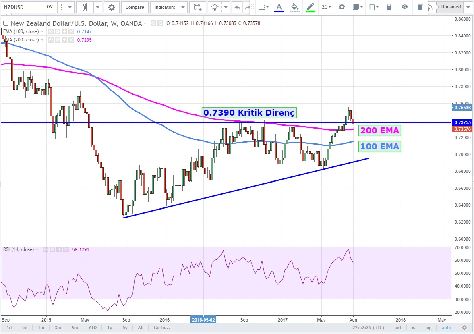This screenshot has width=474, height=334.
Task: Select the 1y time range
Action: 109,328
